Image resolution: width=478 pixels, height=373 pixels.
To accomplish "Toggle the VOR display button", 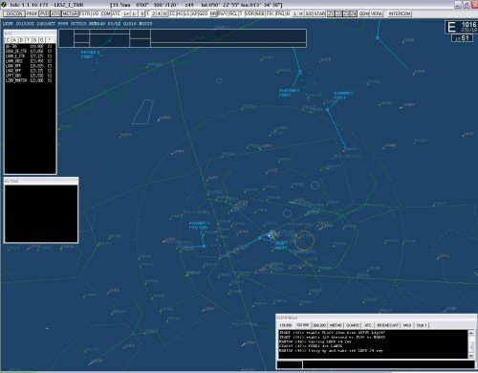I will pyautogui.click(x=250, y=13).
